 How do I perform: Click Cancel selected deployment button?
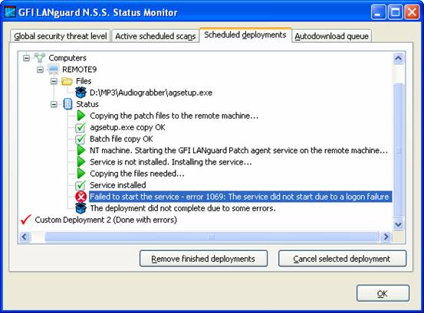coord(342,259)
